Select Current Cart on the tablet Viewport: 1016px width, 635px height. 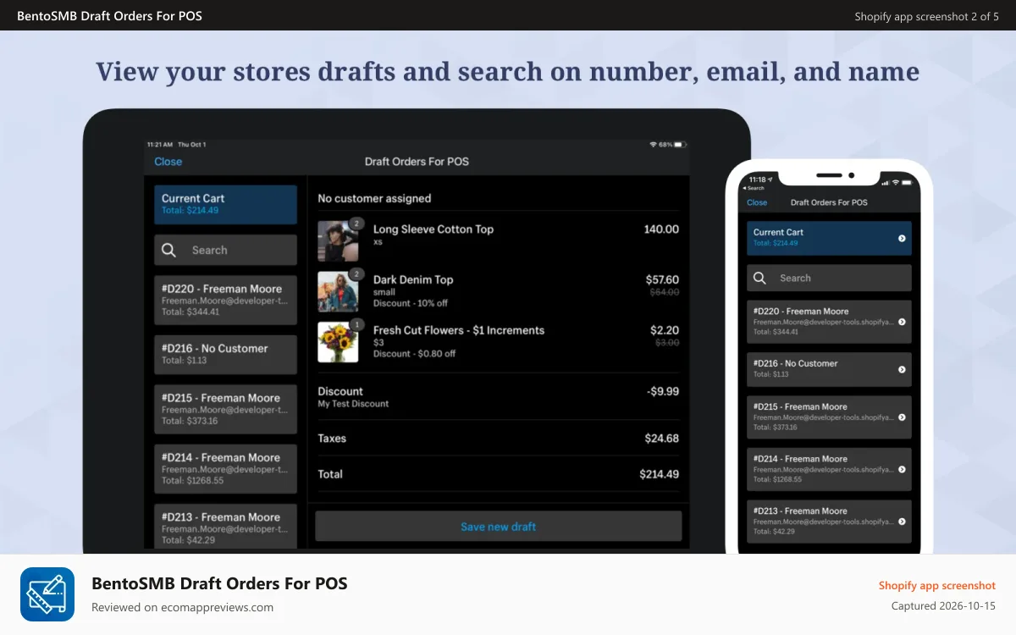[225, 204]
